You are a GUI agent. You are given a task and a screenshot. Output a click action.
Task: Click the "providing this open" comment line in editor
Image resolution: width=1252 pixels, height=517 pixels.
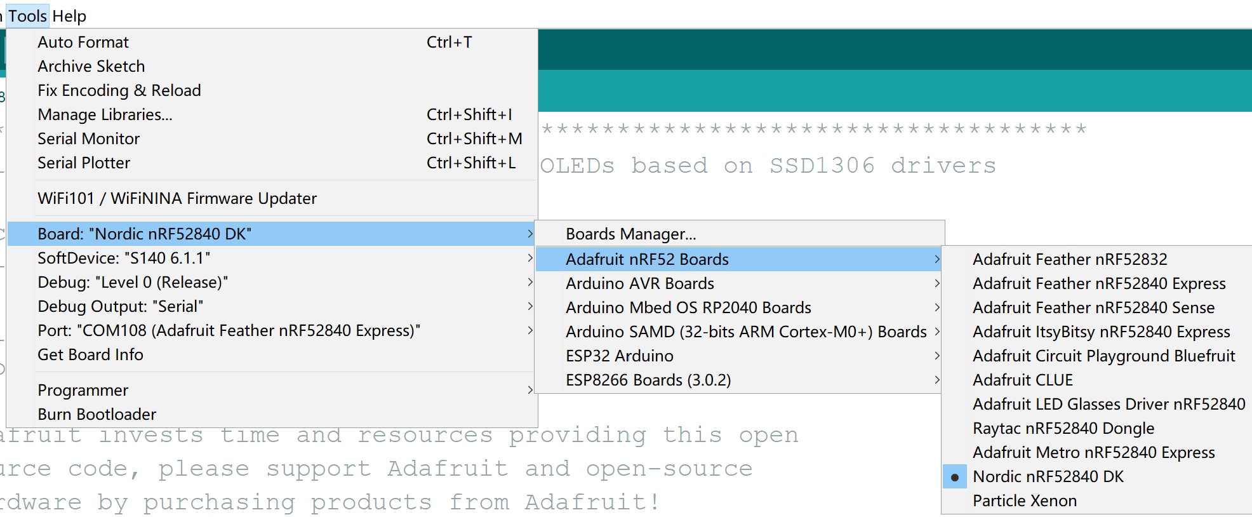653,436
